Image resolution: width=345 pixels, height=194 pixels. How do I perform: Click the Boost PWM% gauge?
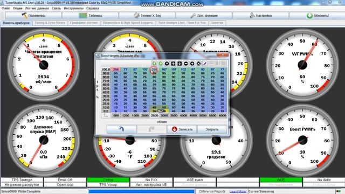tap(302, 140)
